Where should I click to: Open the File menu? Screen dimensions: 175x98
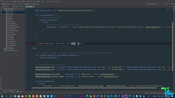point(4,1)
